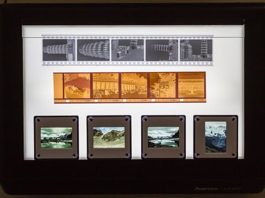
Task: Select the third orange color negative frame
Action: click(x=134, y=86)
